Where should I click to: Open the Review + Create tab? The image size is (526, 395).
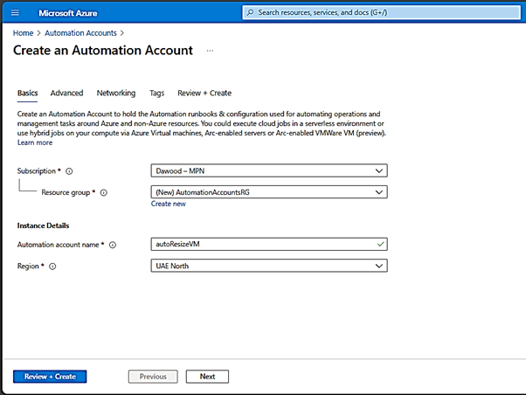click(204, 93)
